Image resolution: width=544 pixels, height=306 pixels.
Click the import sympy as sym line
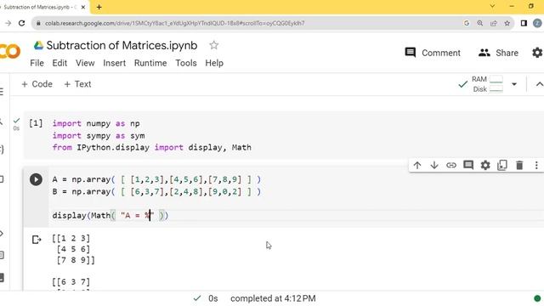[99, 136]
